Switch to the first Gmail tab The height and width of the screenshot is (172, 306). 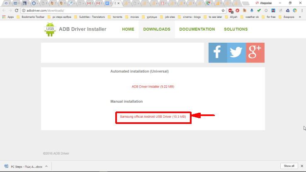tap(89, 3)
